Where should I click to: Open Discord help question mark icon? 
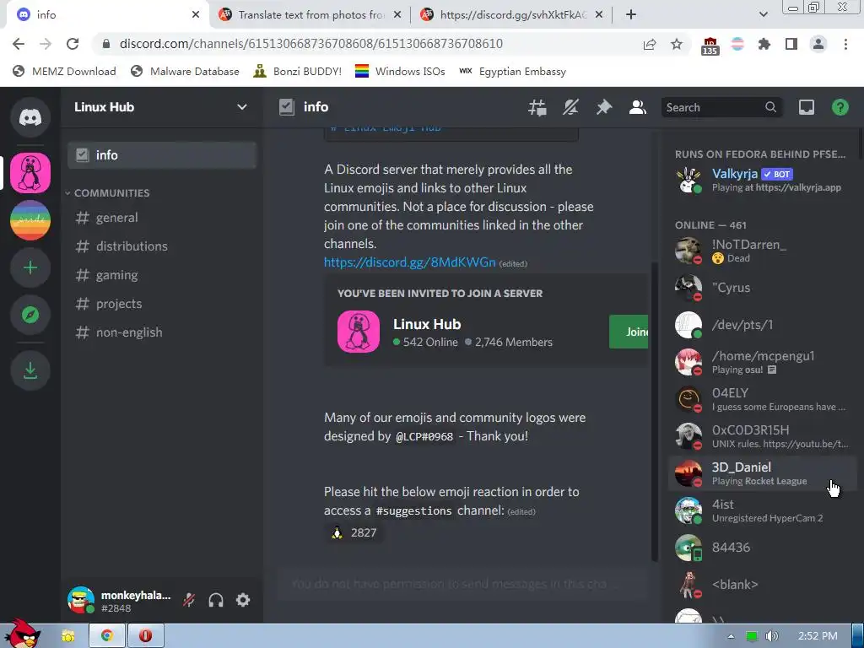pyautogui.click(x=840, y=107)
